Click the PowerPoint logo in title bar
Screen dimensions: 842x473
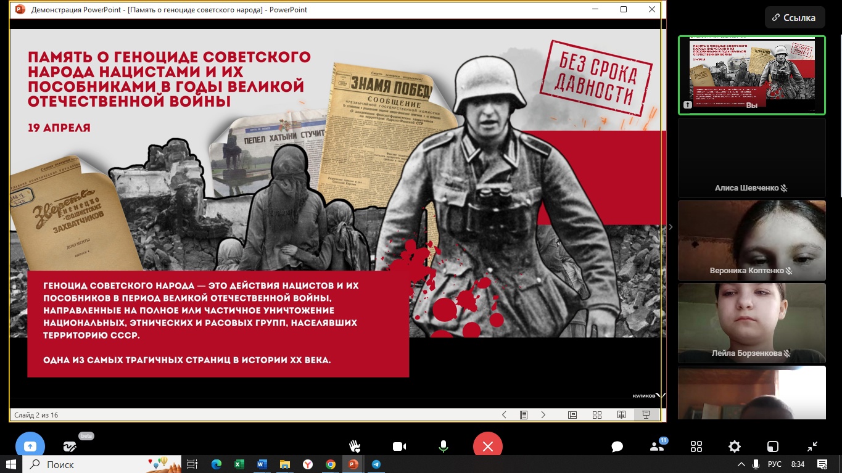20,9
